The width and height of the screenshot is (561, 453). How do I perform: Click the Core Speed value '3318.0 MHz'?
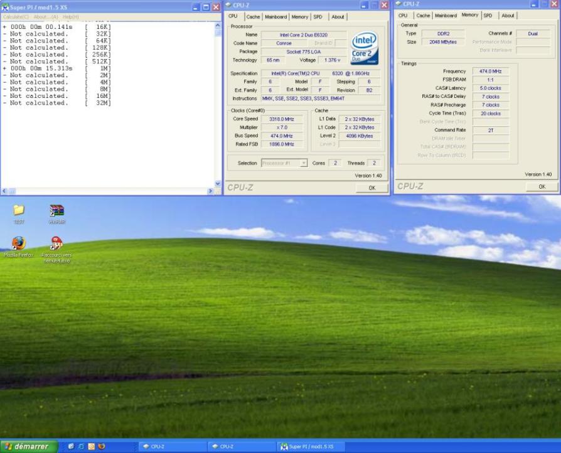tap(282, 119)
